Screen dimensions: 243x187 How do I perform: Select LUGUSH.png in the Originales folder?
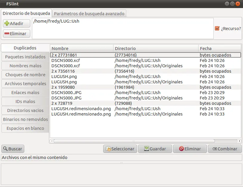point(145,82)
